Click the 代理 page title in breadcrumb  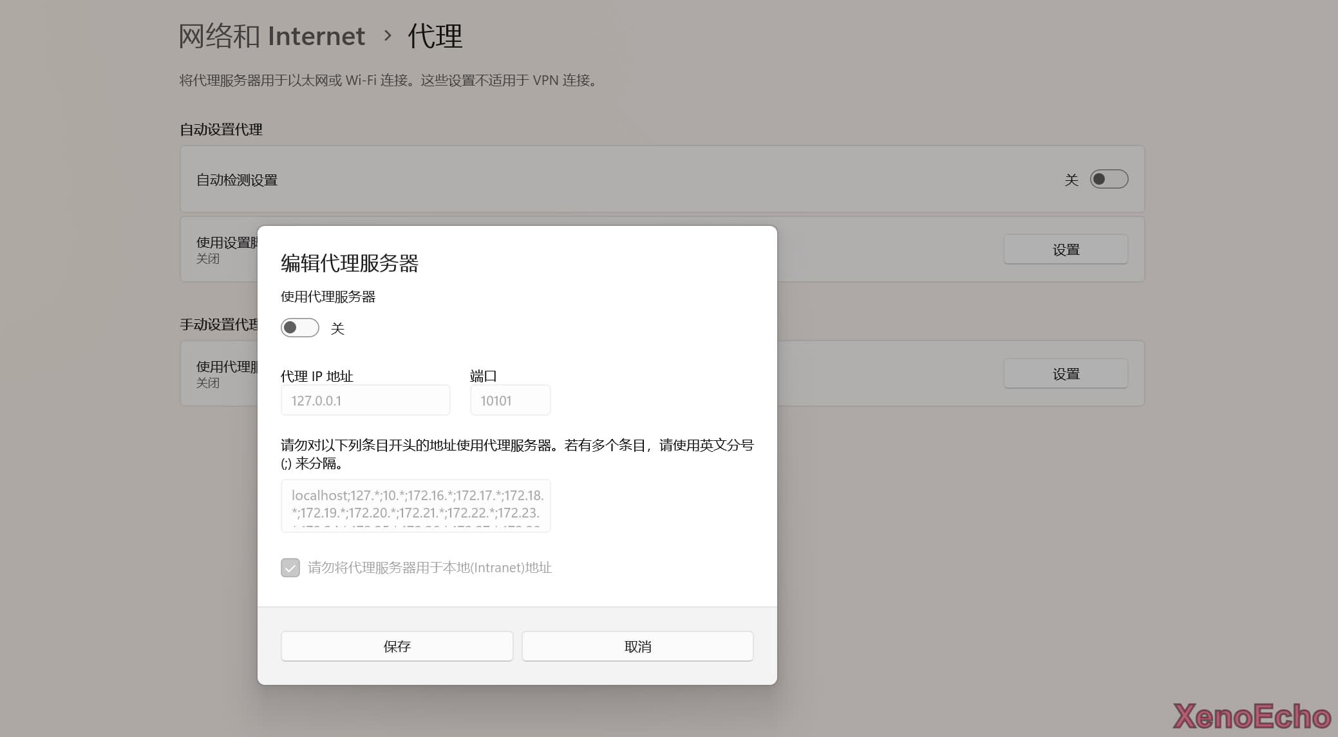(x=435, y=36)
